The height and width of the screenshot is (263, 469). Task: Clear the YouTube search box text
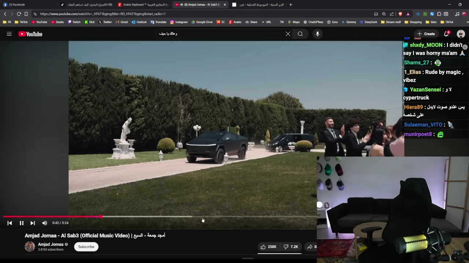tap(288, 34)
